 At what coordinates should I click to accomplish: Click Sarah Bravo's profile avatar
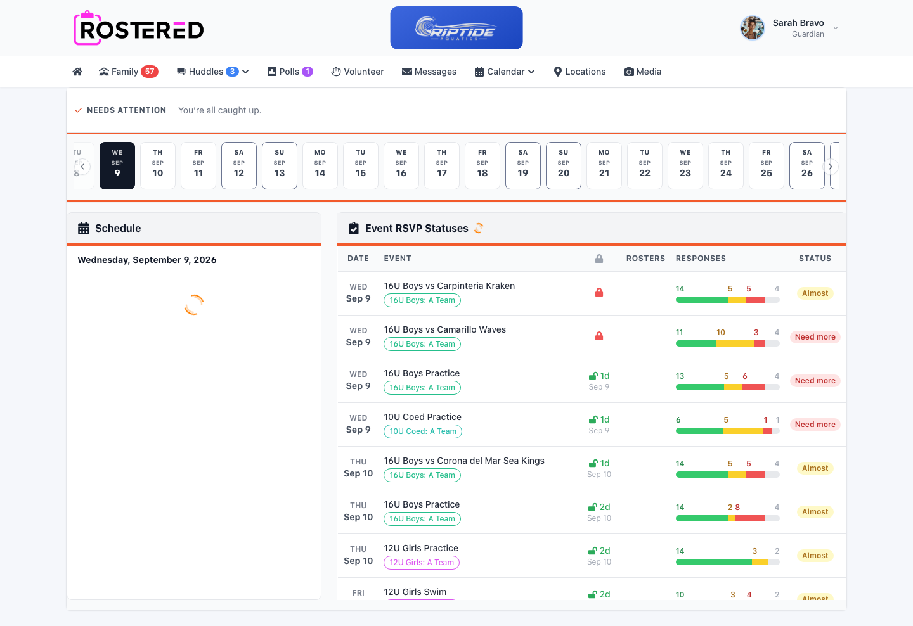pos(753,28)
